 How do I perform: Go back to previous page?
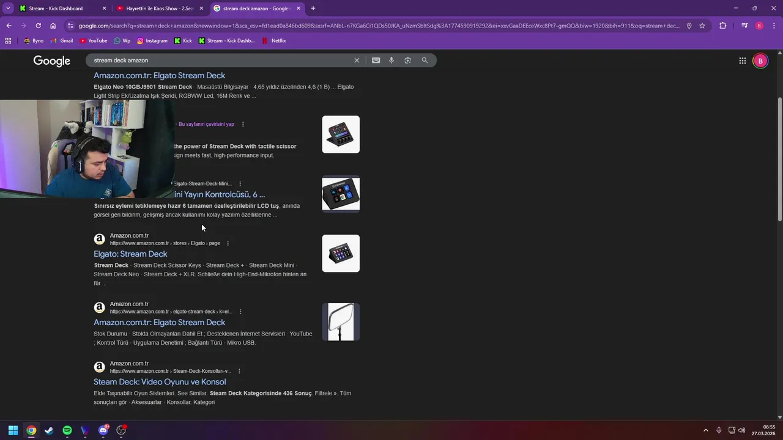coord(9,26)
